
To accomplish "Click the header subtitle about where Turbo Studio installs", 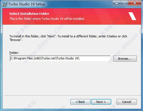I will point(47,19).
